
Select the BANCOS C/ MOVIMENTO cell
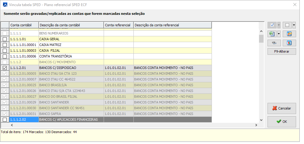click(x=71, y=62)
